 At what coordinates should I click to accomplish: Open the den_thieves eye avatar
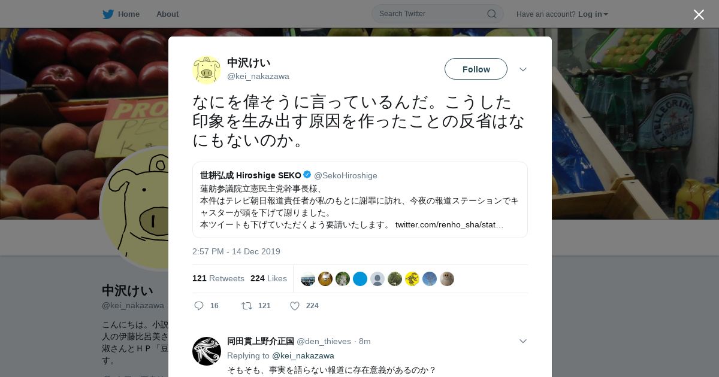click(207, 351)
